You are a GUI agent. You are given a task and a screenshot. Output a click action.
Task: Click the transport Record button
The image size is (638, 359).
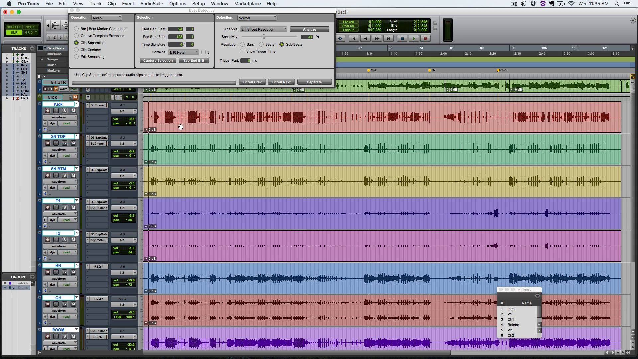pyautogui.click(x=425, y=39)
